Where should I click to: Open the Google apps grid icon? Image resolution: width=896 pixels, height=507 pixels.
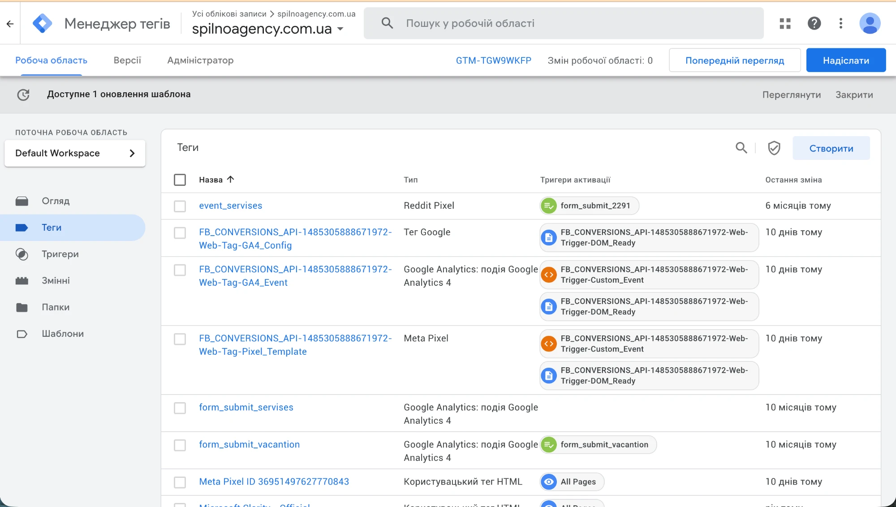785,23
